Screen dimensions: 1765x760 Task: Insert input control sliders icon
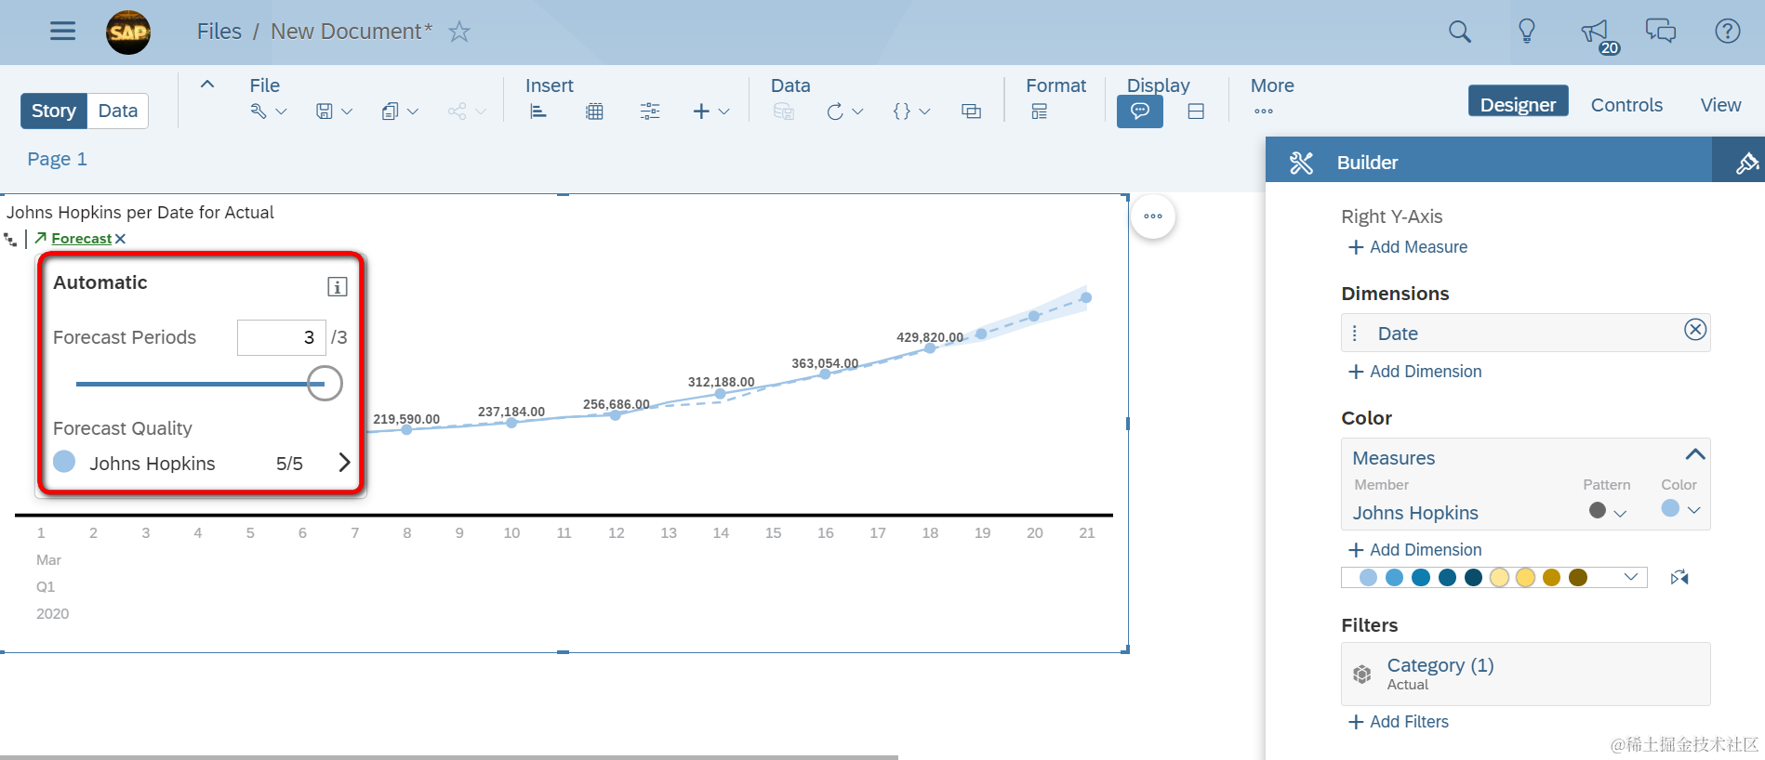point(650,111)
